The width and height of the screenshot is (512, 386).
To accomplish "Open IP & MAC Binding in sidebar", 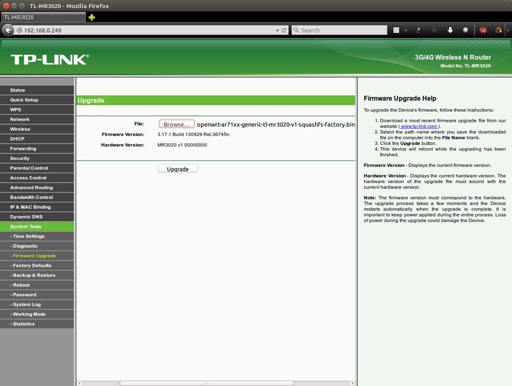I will coord(37,207).
